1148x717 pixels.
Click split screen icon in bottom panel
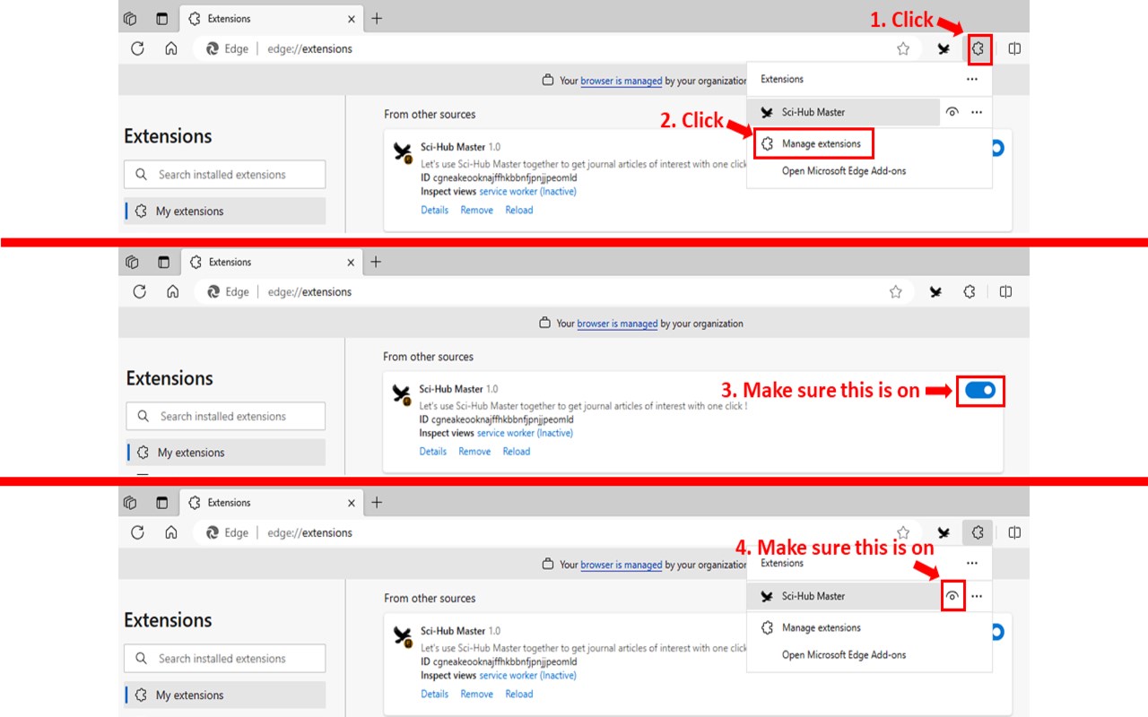pos(1014,533)
